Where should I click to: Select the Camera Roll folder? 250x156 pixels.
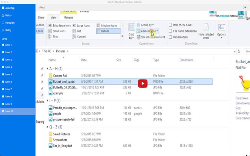58,76
